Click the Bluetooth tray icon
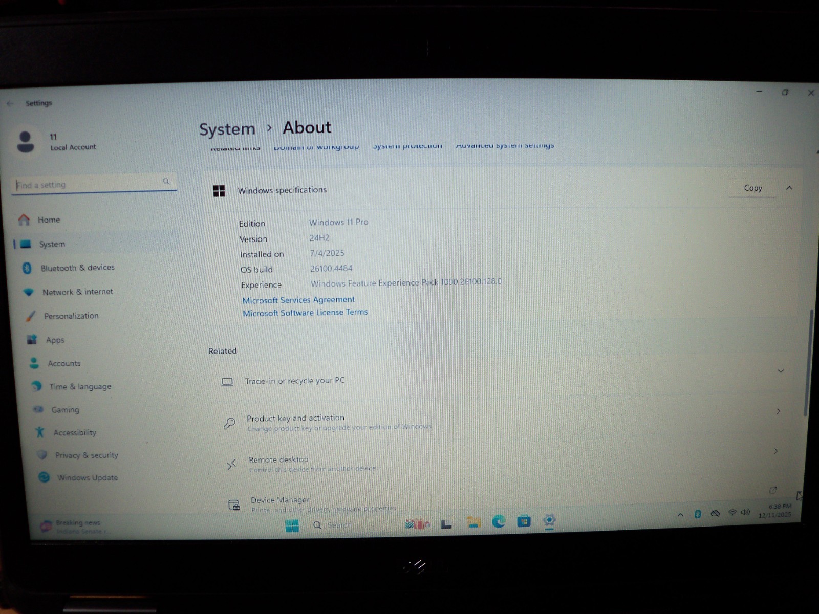The image size is (819, 614). click(x=698, y=514)
